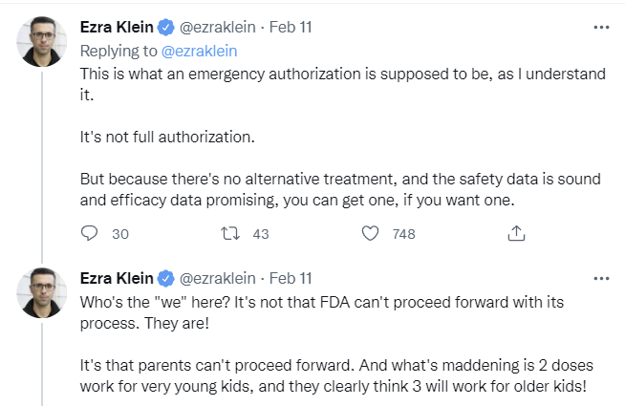This screenshot has height=406, width=625.
Task: Click @ezraklein handle on first tweet header
Action: tap(218, 28)
